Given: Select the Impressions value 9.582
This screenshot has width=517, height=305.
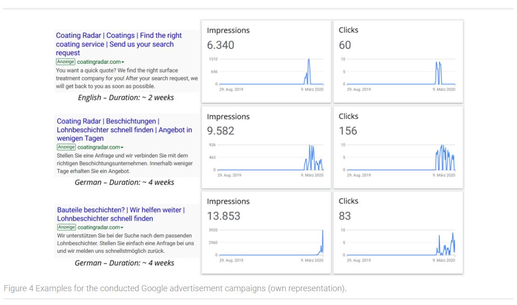Looking at the screenshot, I should point(220,131).
